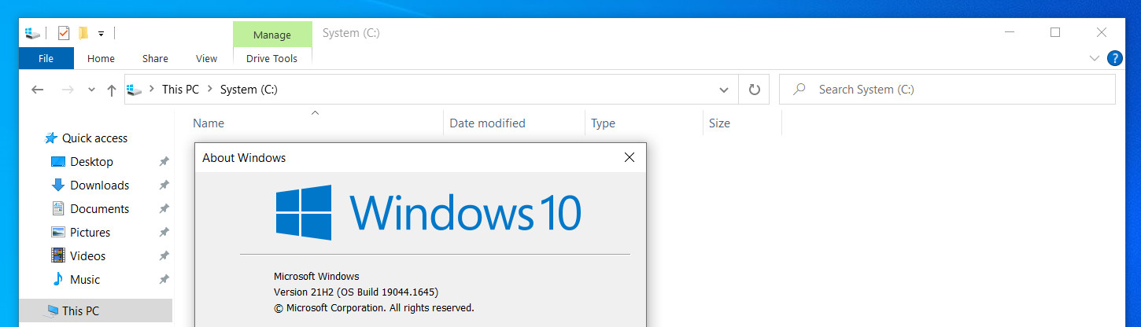Open Desktop in navigation pane
The width and height of the screenshot is (1141, 327).
click(x=91, y=162)
